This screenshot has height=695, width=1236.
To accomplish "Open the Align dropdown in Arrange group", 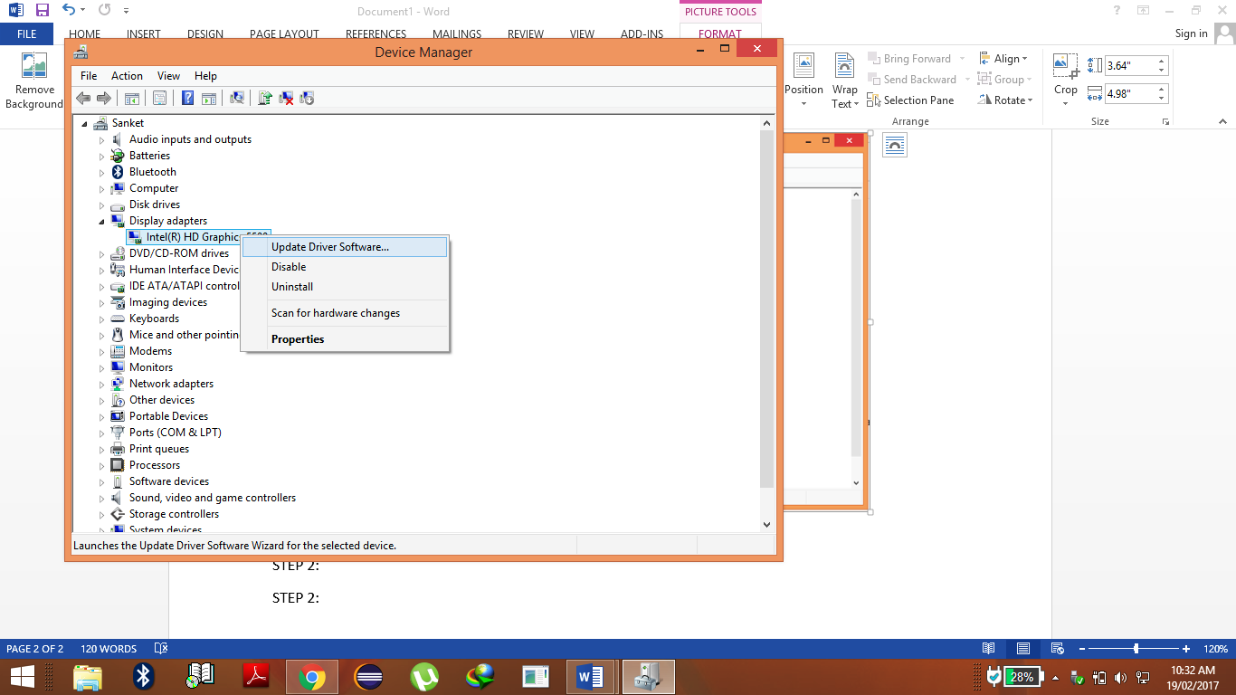I will (1003, 59).
